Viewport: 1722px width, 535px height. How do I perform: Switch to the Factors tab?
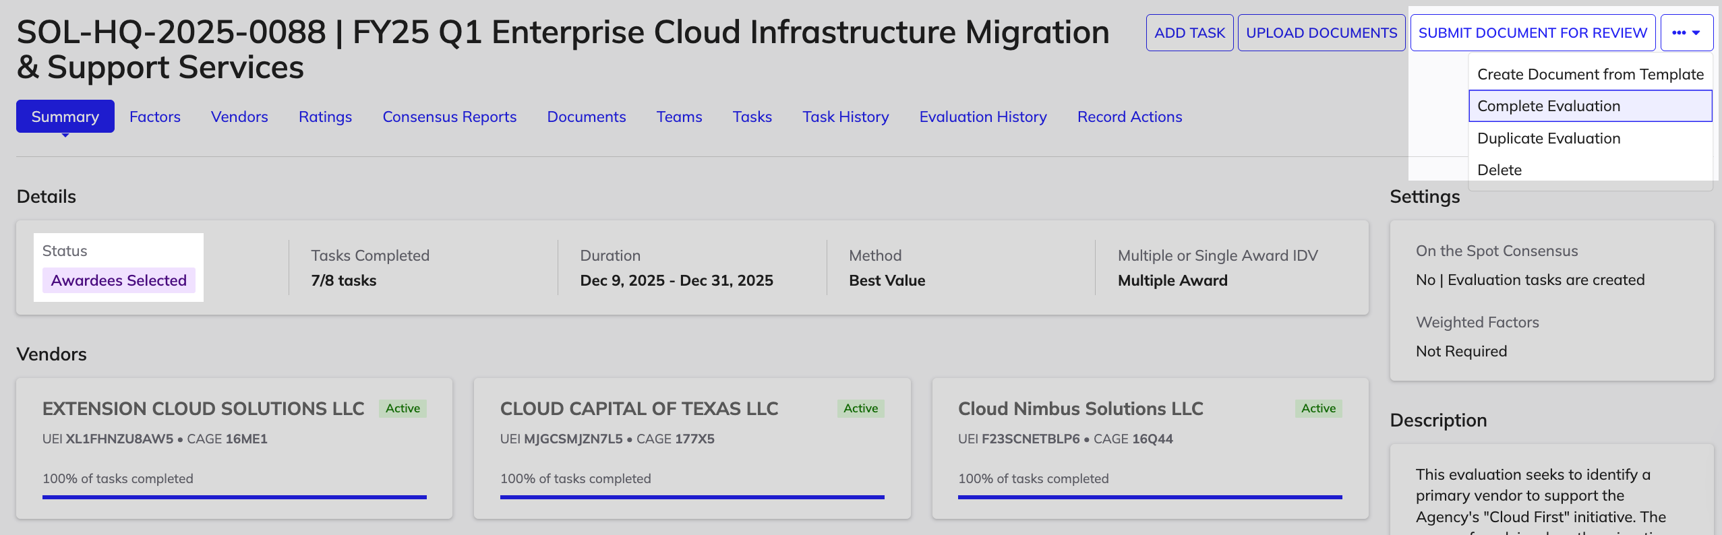[155, 117]
